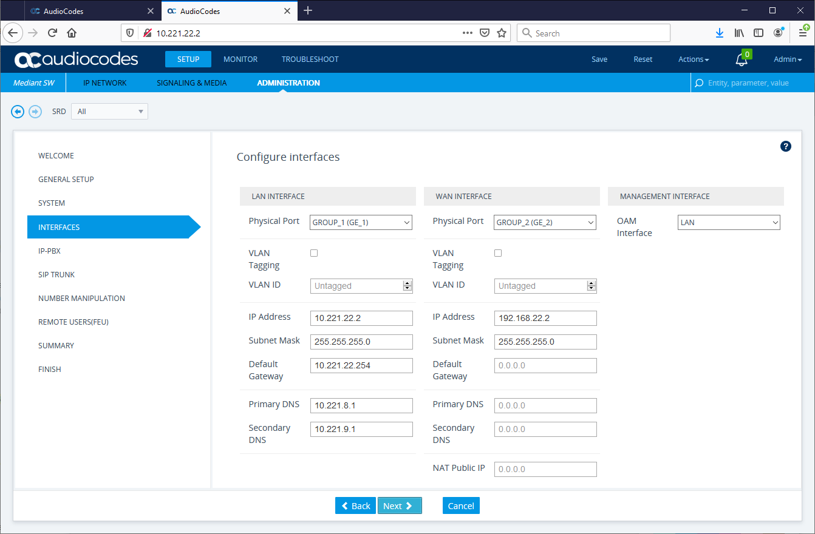Click the LAN IP Address field
This screenshot has height=534, width=815.
coord(361,318)
